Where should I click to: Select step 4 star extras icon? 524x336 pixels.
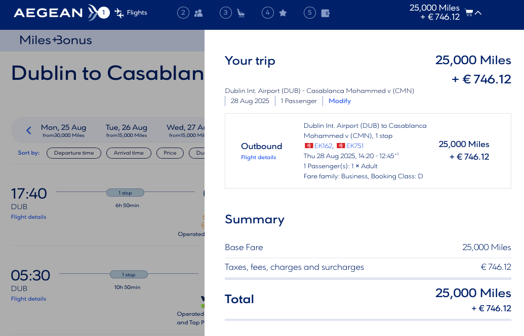[283, 13]
